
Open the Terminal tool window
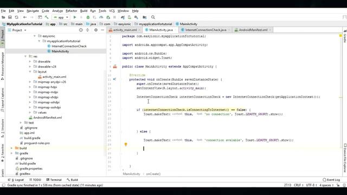(54, 180)
